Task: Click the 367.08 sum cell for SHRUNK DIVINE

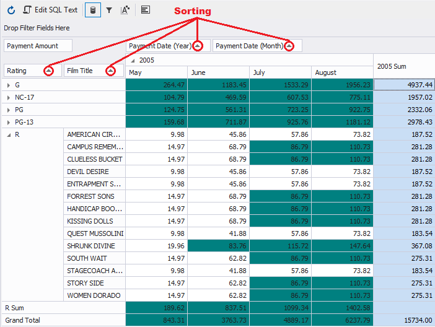Action: [404, 246]
